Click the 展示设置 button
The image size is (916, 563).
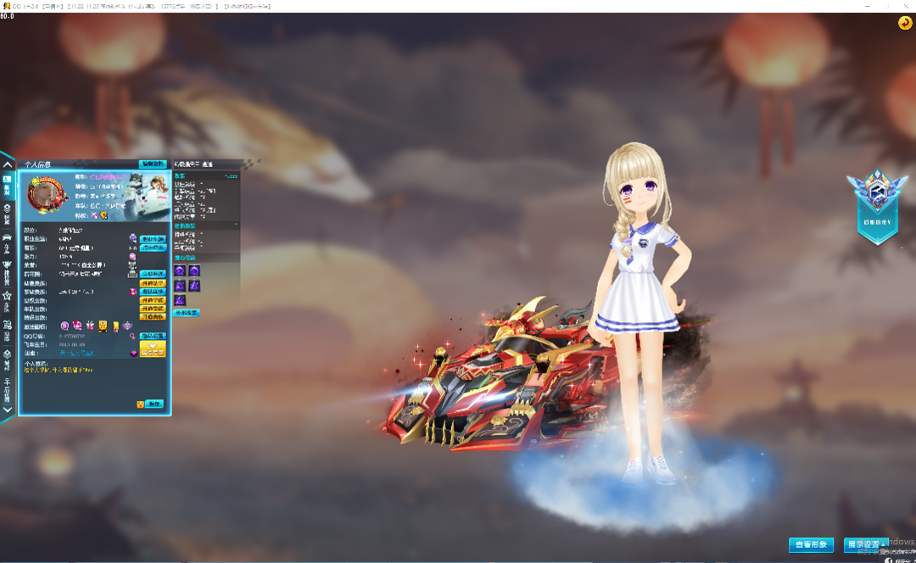[x=866, y=544]
